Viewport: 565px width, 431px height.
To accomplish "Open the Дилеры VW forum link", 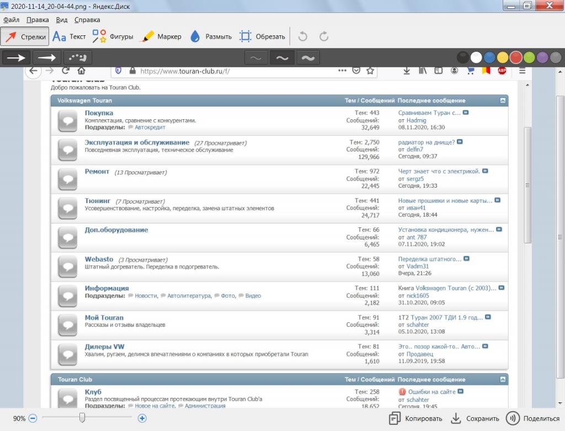I will [104, 347].
